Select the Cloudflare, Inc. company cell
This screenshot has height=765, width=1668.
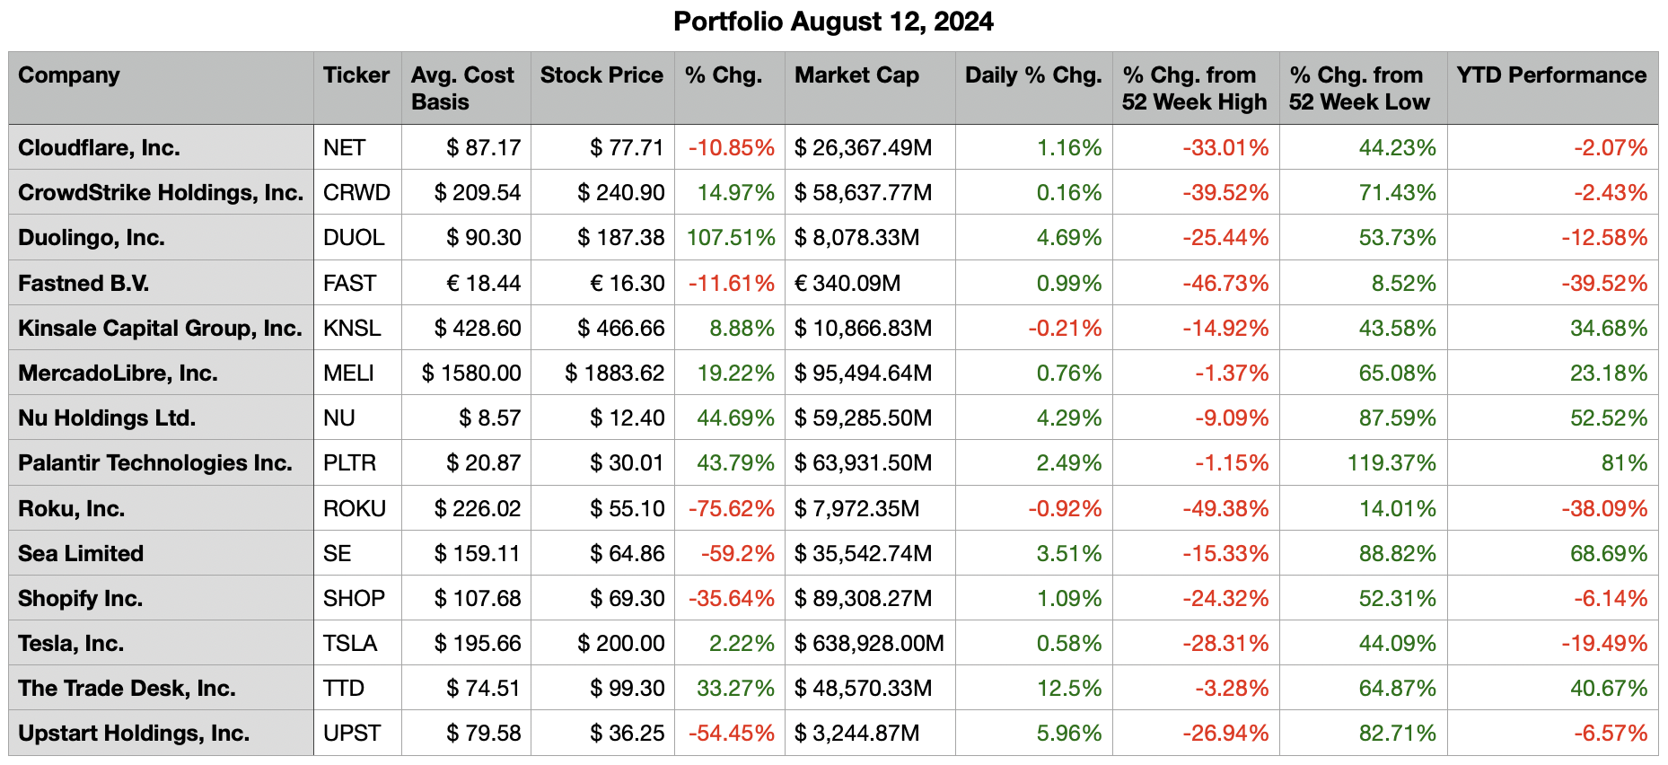99,148
